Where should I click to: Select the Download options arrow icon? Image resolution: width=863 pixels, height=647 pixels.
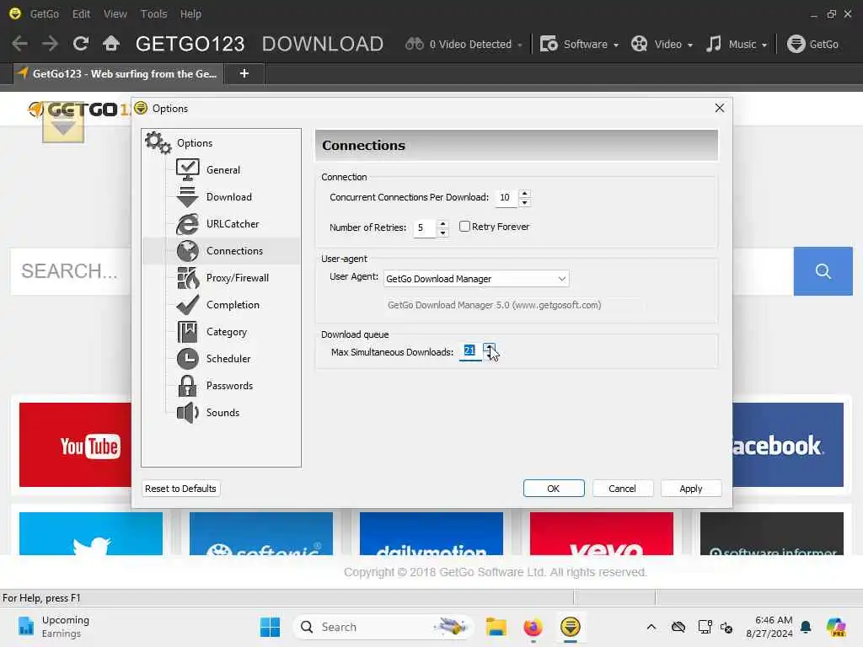click(188, 196)
